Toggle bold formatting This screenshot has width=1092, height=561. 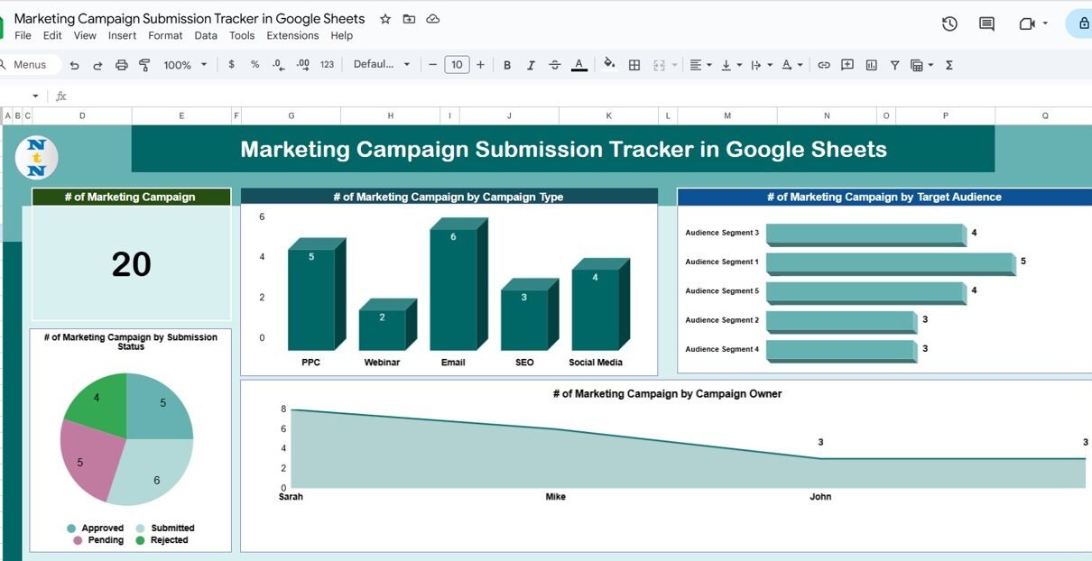tap(507, 65)
